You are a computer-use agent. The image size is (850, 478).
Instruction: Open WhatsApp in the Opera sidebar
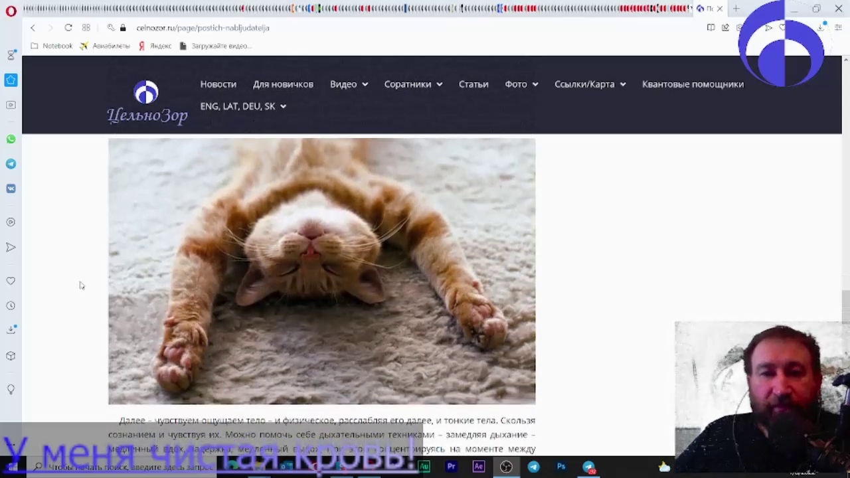tap(11, 139)
